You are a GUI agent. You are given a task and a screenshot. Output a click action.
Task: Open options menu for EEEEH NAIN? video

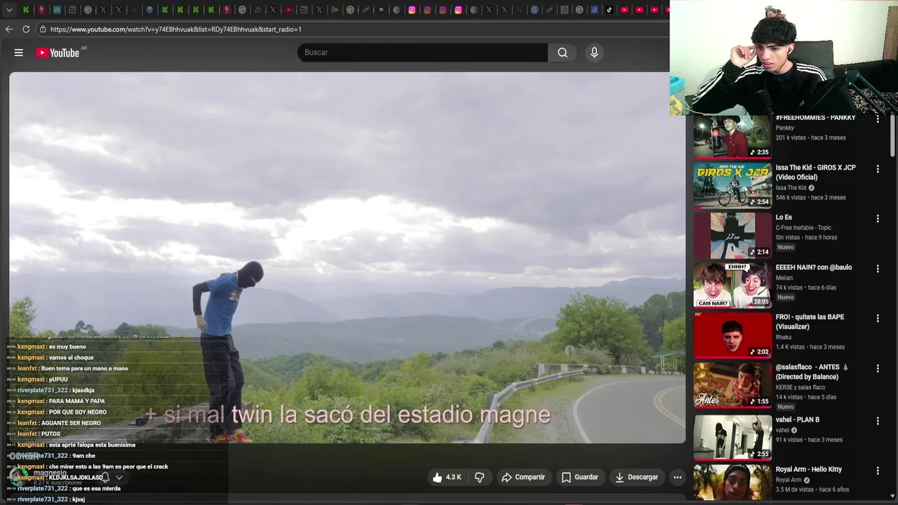pyautogui.click(x=878, y=269)
